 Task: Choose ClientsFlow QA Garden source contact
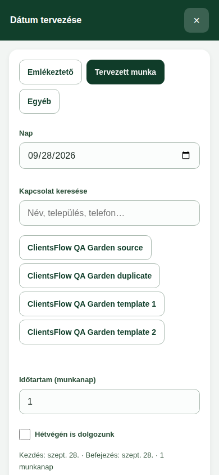pyautogui.click(x=85, y=248)
